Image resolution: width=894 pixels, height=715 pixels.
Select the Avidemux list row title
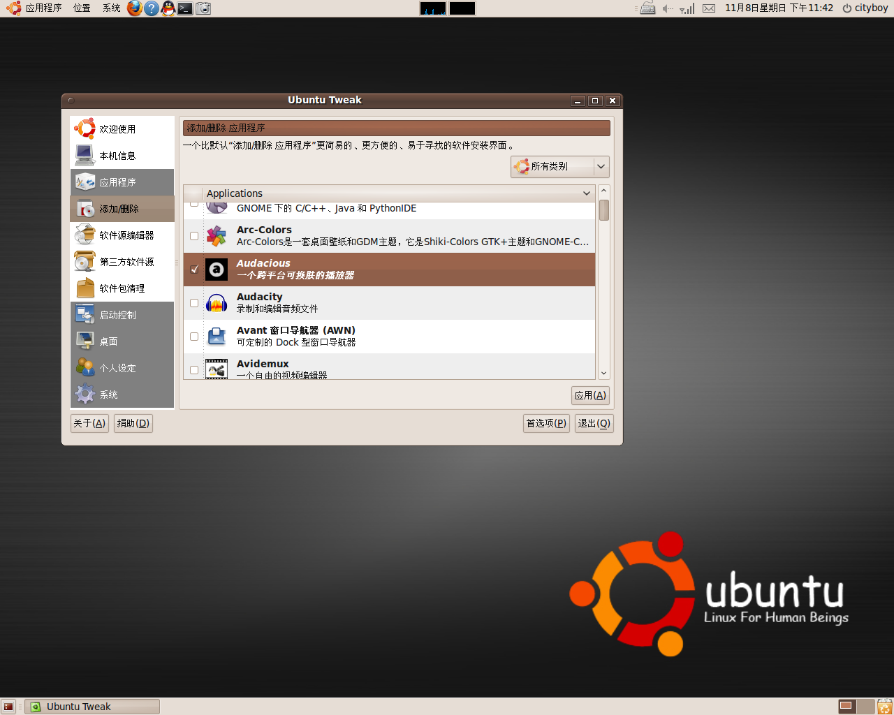[x=263, y=364]
